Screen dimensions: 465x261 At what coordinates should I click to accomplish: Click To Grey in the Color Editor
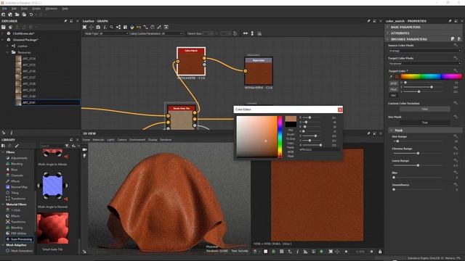(x=291, y=138)
